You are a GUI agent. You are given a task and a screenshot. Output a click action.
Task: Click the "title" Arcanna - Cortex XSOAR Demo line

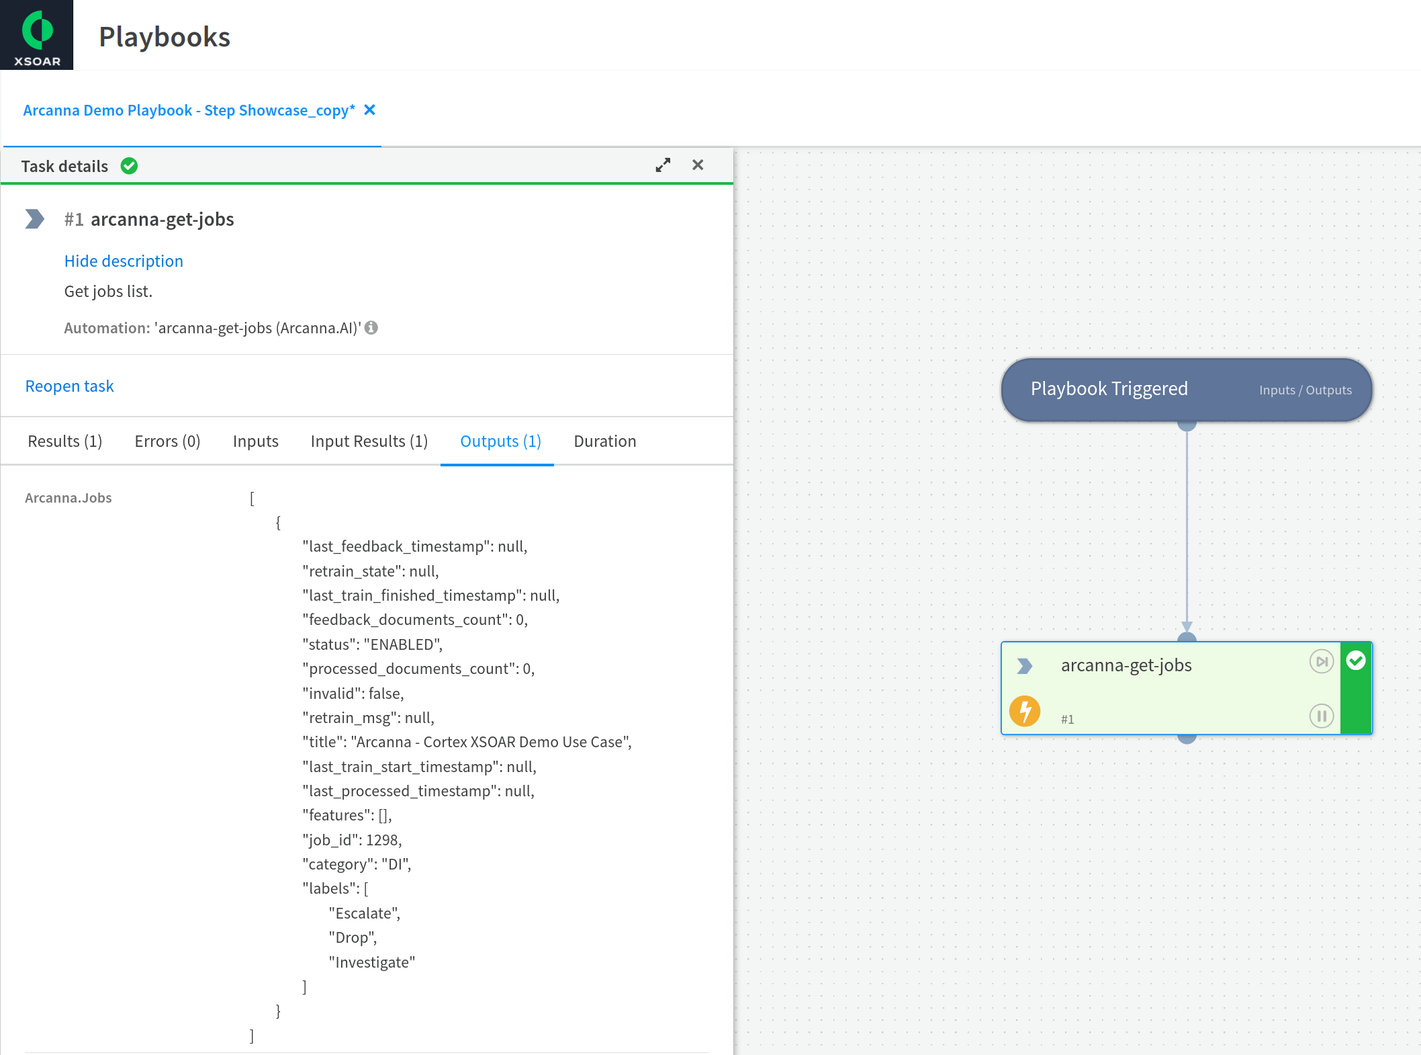pos(467,742)
